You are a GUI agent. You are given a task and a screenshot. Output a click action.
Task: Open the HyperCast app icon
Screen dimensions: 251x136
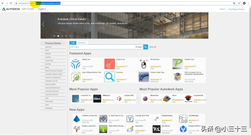click(76, 64)
